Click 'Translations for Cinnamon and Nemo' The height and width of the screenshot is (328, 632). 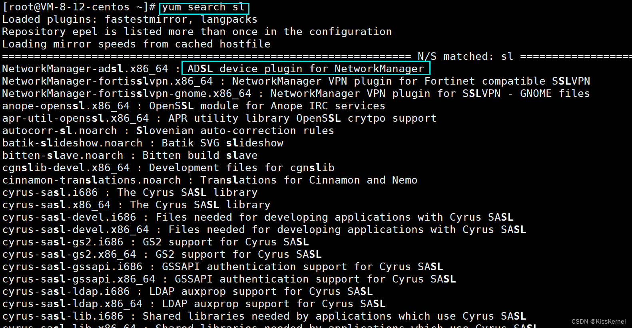(309, 180)
